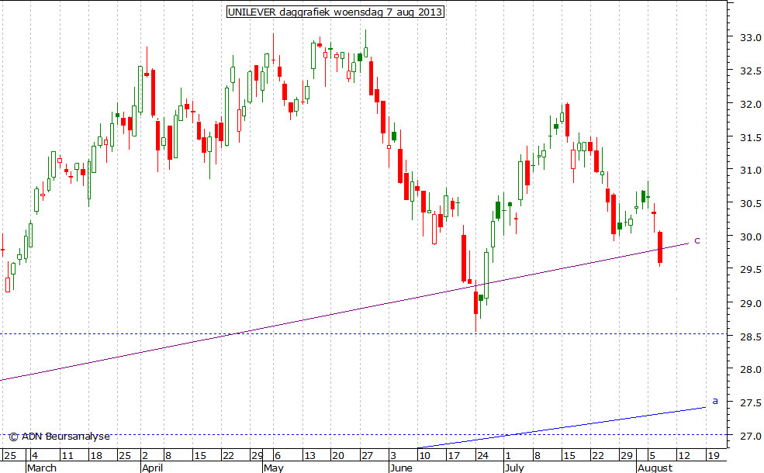This screenshot has height=473, width=764.
Task: Click the chart title 'UNILEVER daggrafiek woensdag 7 aug 2013'
Action: pyautogui.click(x=335, y=12)
